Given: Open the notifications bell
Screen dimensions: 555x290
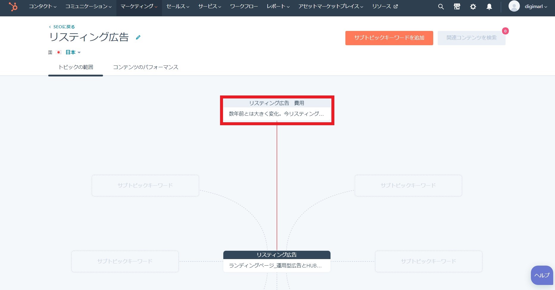Looking at the screenshot, I should pos(489,7).
